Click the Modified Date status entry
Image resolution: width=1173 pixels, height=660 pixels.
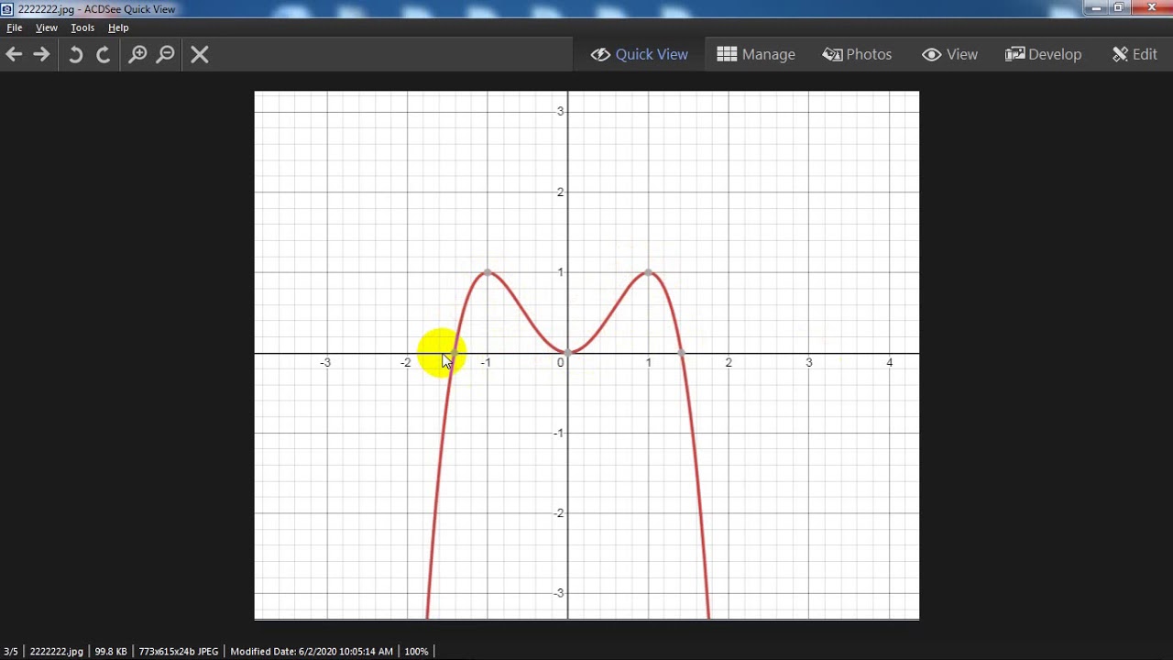tap(312, 652)
